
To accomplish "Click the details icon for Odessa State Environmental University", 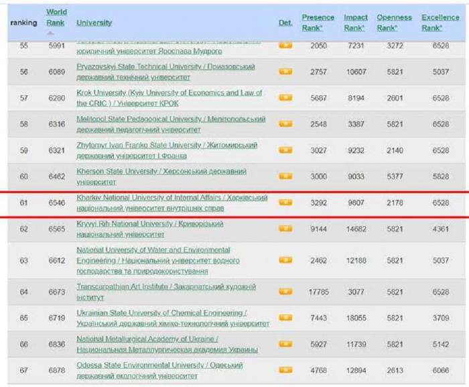I will tap(285, 370).
